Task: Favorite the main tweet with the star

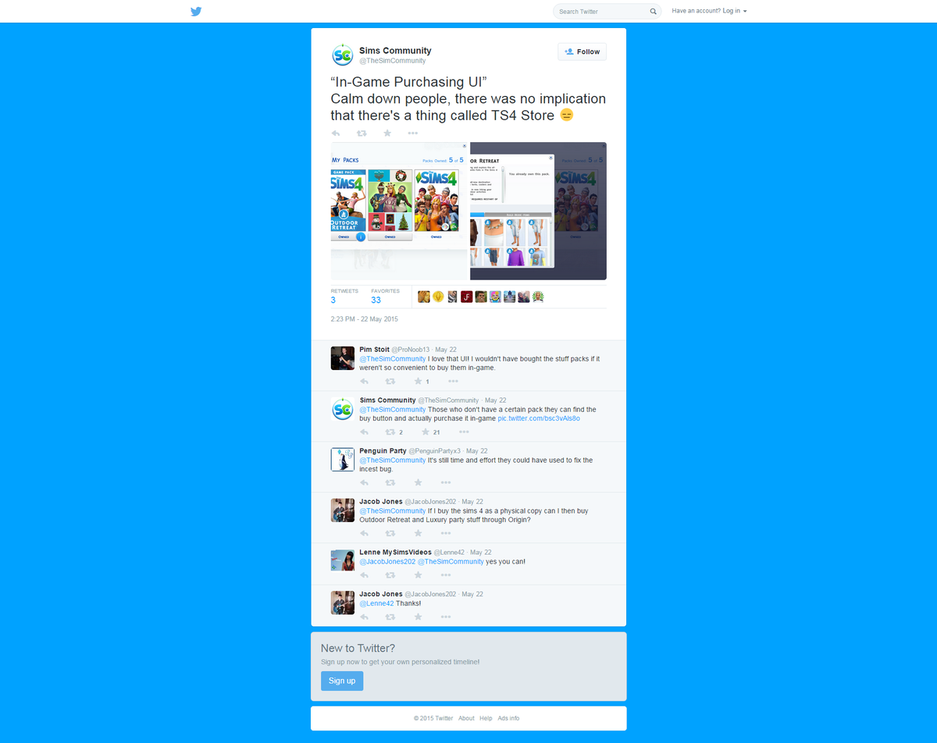Action: [x=387, y=133]
